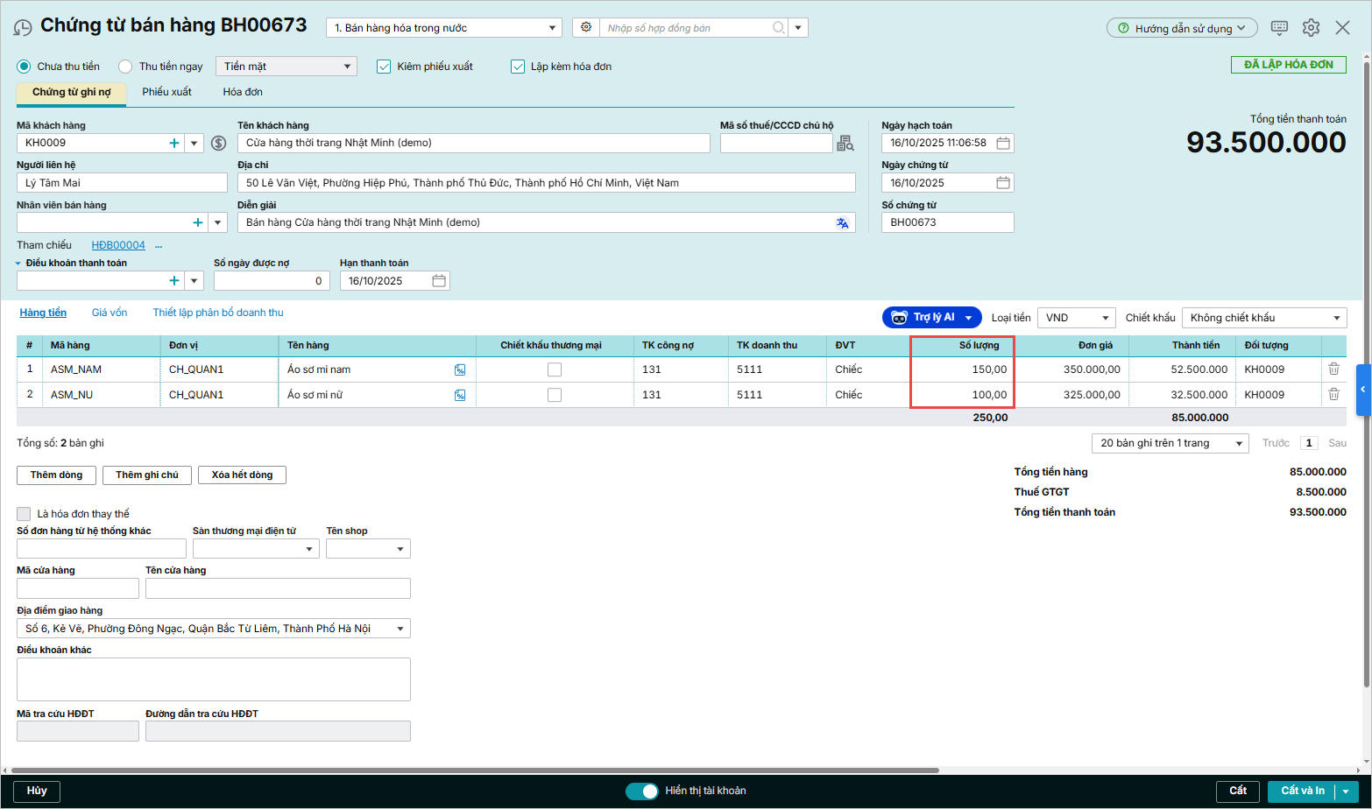This screenshot has height=809, width=1372.
Task: Select the Thu tiền ngay radio button
Action: point(125,67)
